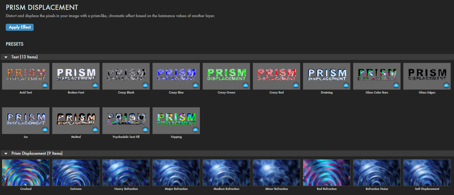Select the Ice preset thumbnail

[x=26, y=120]
